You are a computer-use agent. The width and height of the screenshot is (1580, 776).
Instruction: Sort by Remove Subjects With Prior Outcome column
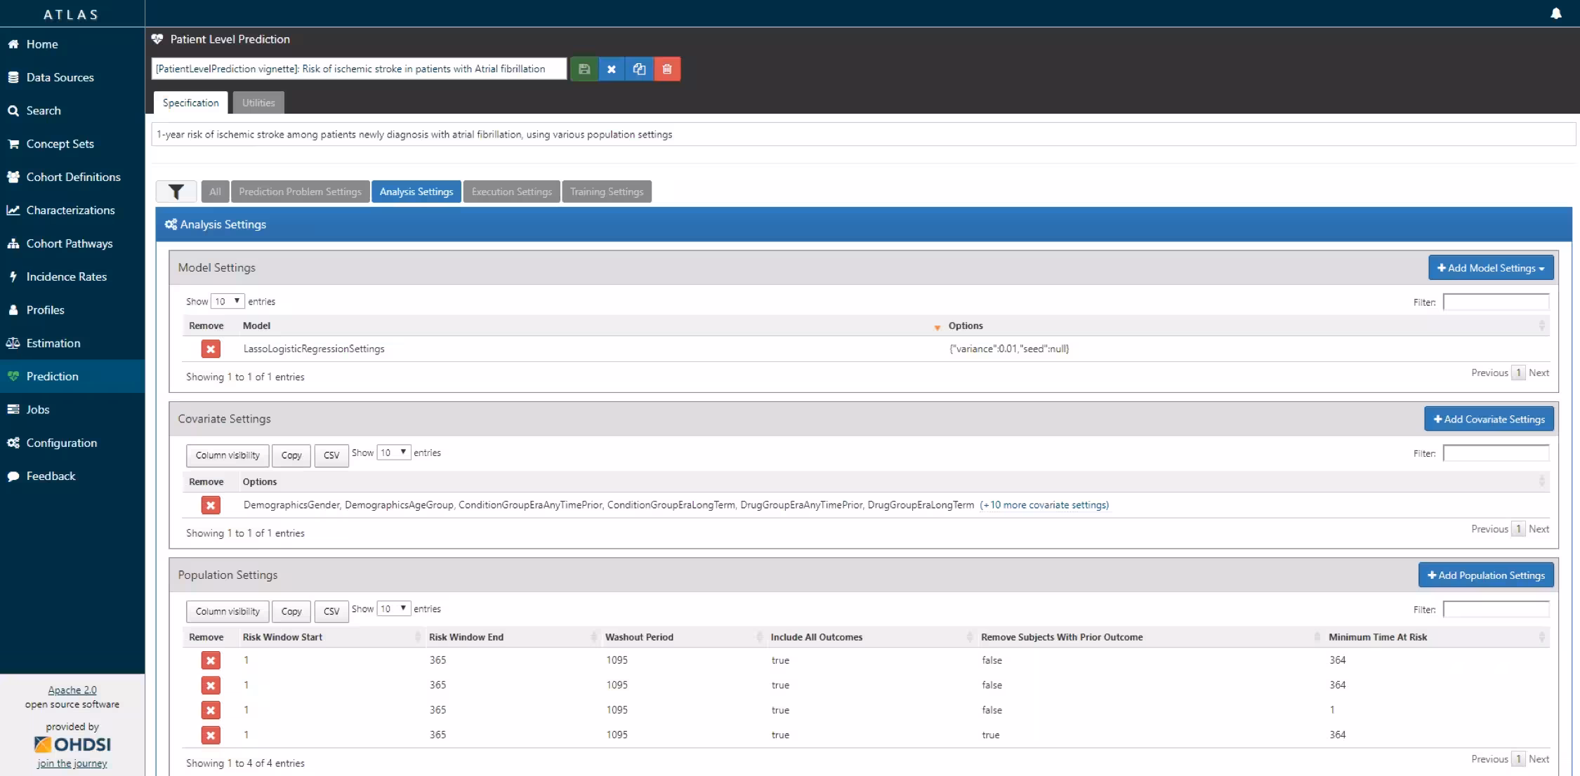click(x=1149, y=637)
